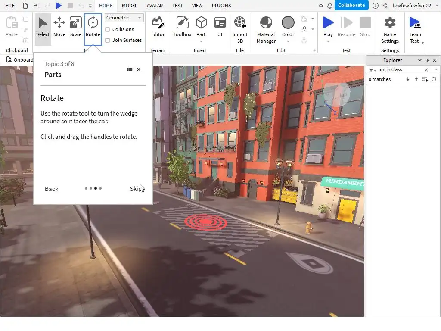
Task: Expand the Color dropdown arrow
Action: point(288,41)
